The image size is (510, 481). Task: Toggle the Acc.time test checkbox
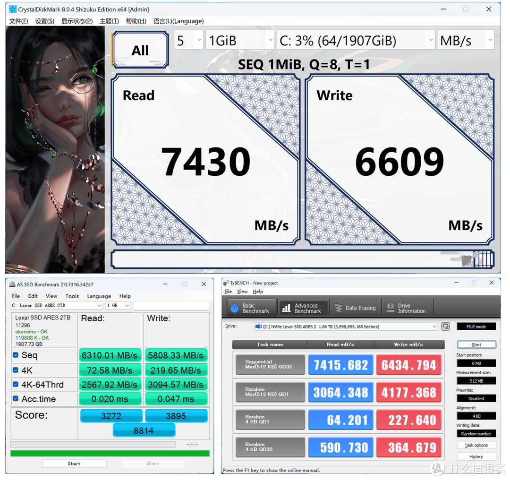tap(15, 398)
